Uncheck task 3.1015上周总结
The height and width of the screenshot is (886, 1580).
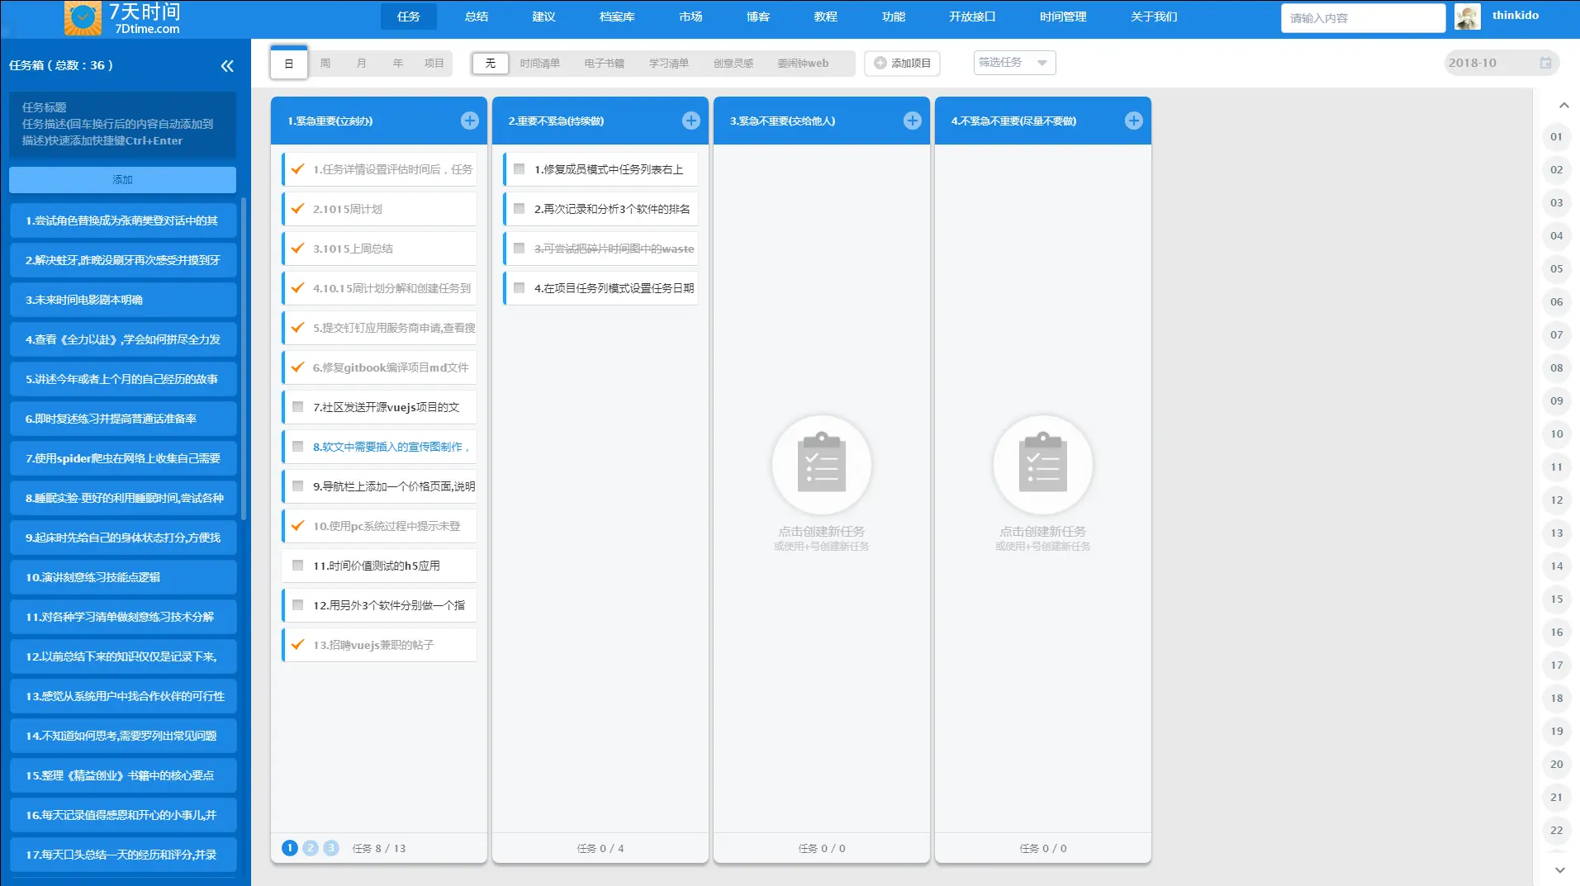(x=298, y=248)
